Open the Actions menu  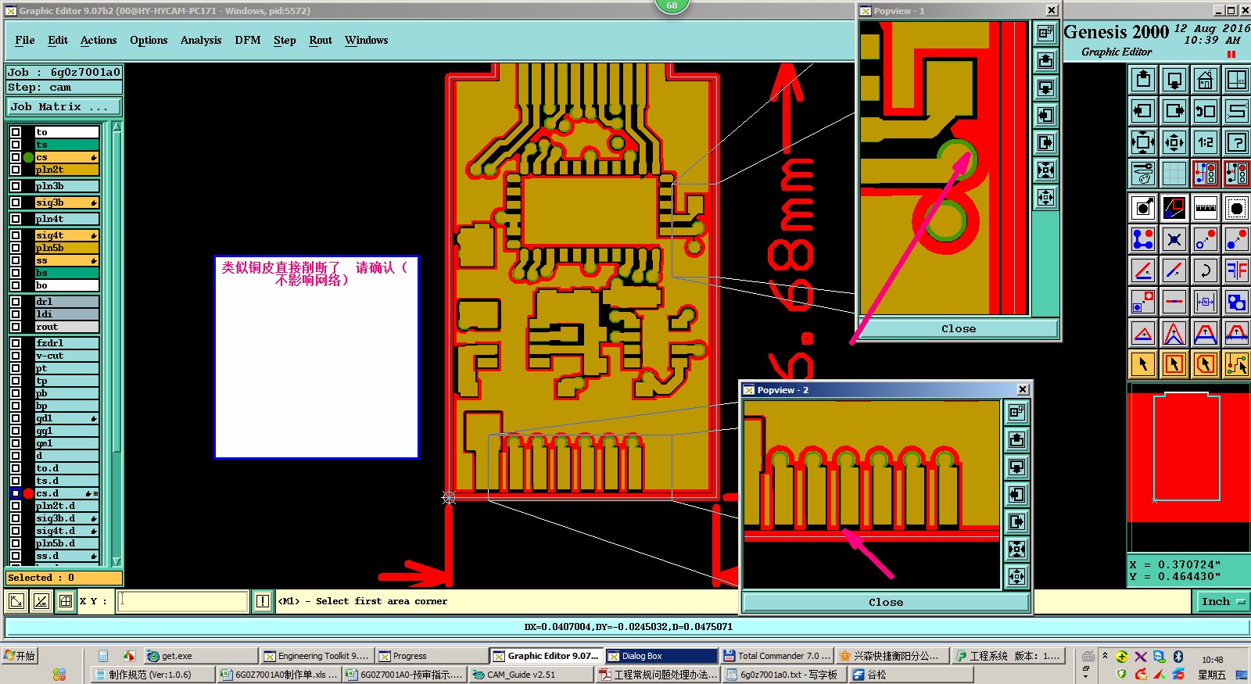tap(99, 40)
